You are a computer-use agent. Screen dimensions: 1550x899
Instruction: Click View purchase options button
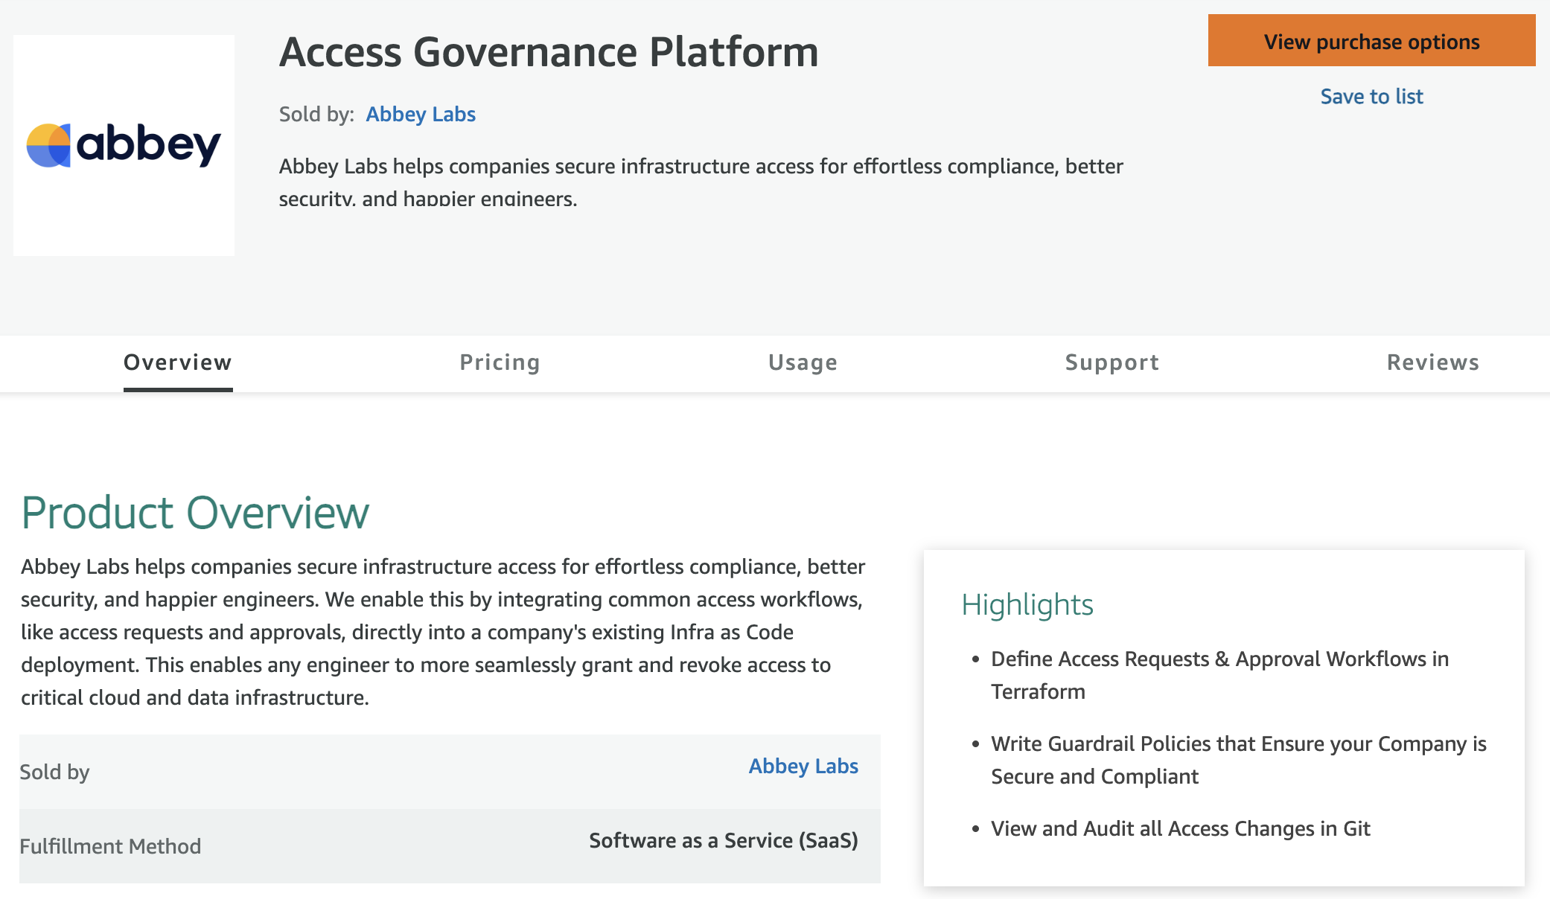click(1372, 42)
